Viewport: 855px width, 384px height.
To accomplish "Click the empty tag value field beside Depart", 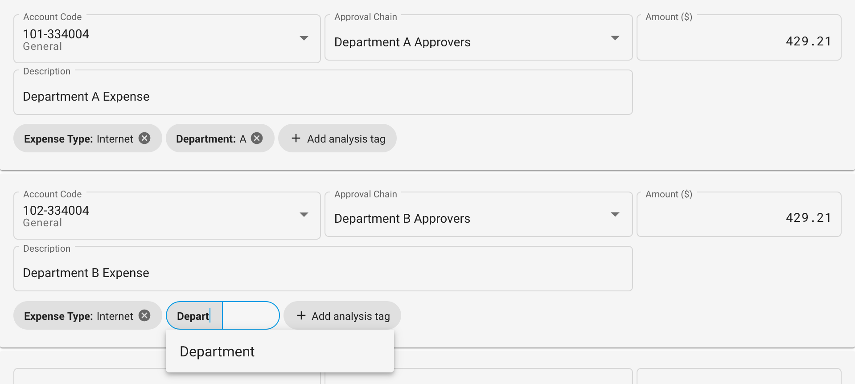I will coord(251,316).
